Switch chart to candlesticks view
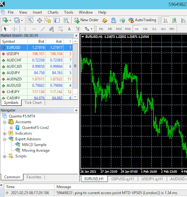187x197 pixels. (174, 20)
